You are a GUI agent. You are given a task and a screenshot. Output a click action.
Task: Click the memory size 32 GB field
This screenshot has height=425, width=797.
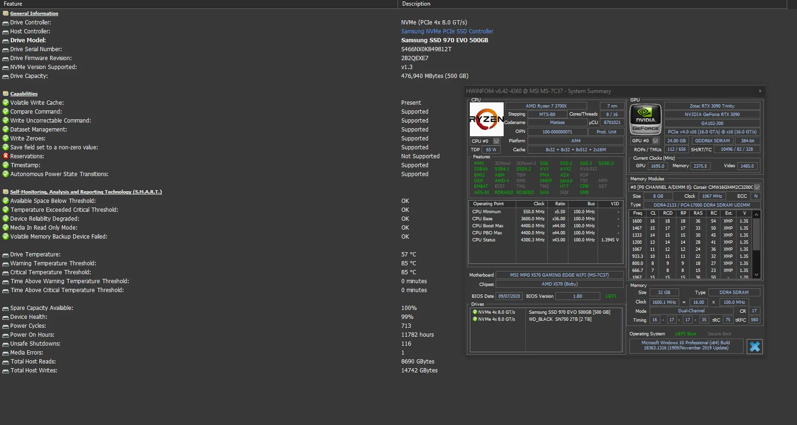click(664, 293)
